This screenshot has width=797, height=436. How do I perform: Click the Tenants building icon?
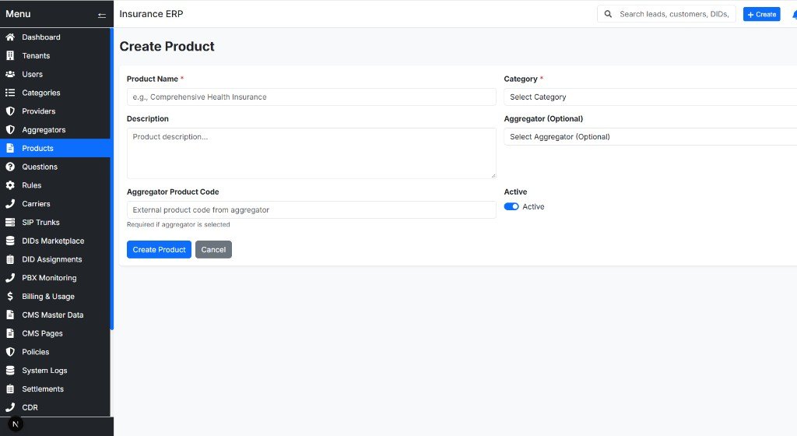click(x=10, y=55)
